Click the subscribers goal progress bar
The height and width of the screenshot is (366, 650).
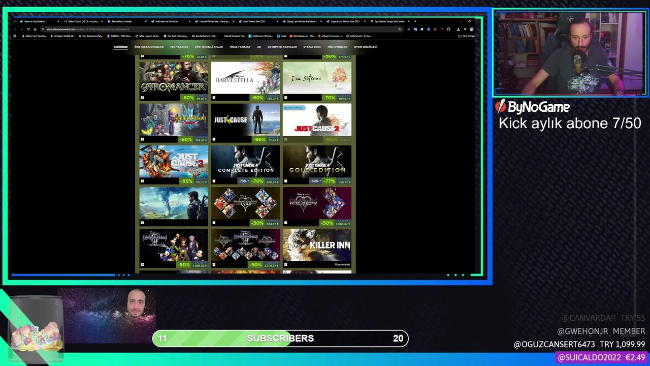tap(280, 338)
